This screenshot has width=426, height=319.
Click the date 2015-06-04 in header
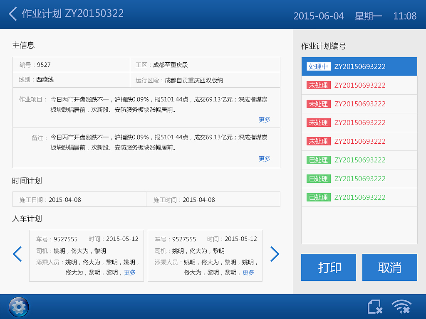pos(318,16)
